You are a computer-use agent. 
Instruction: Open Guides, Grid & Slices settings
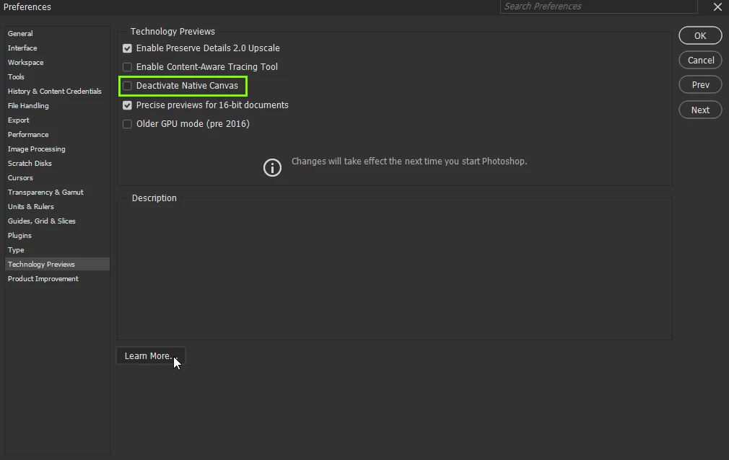[57, 221]
